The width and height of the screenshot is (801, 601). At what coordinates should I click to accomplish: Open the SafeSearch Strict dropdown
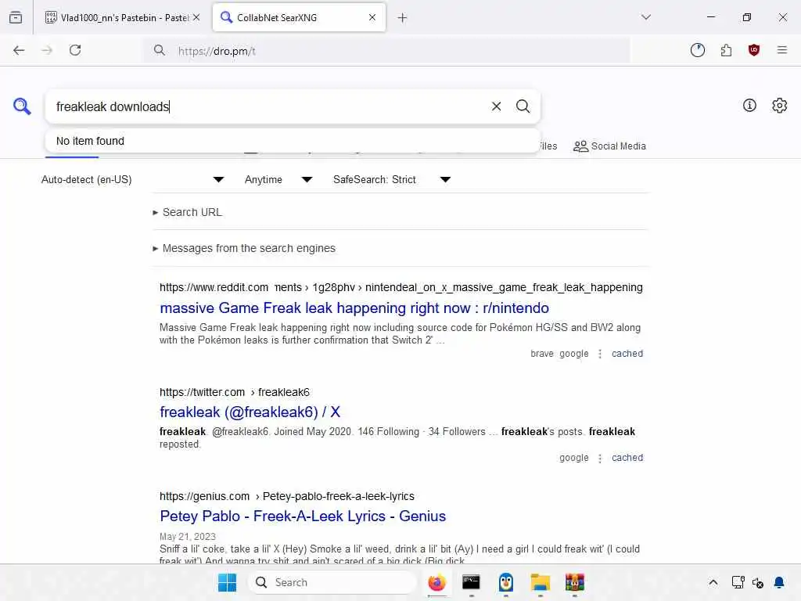pos(392,179)
